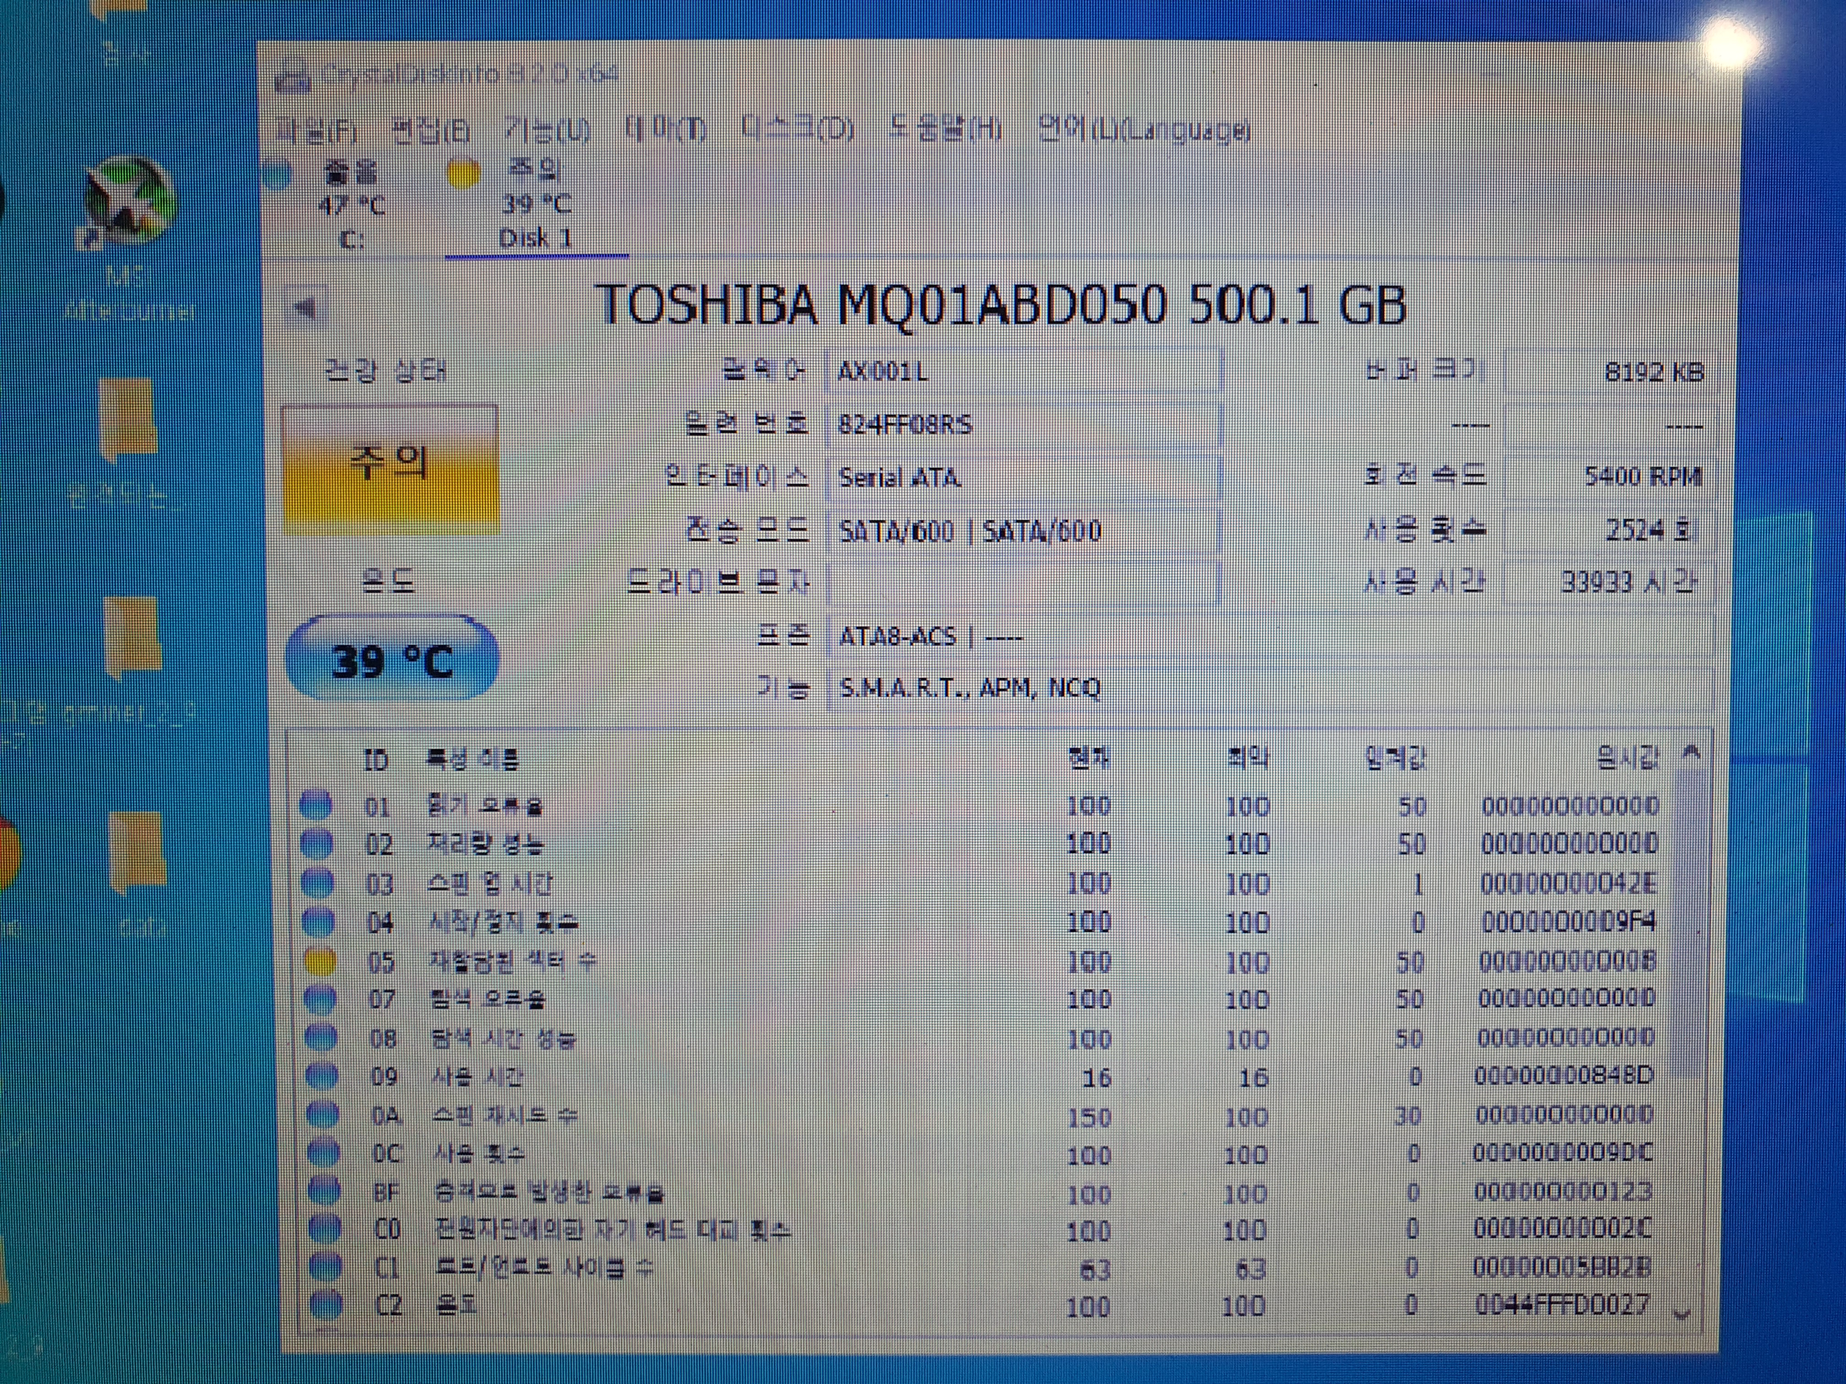Click raw value 00000000042E
This screenshot has height=1384, width=1846.
pyautogui.click(x=1569, y=883)
